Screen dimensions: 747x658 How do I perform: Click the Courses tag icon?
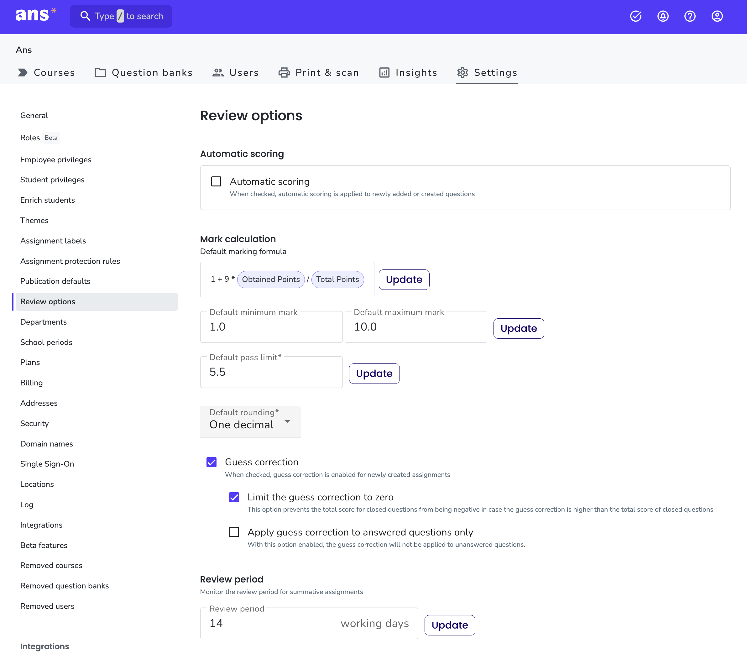click(23, 72)
